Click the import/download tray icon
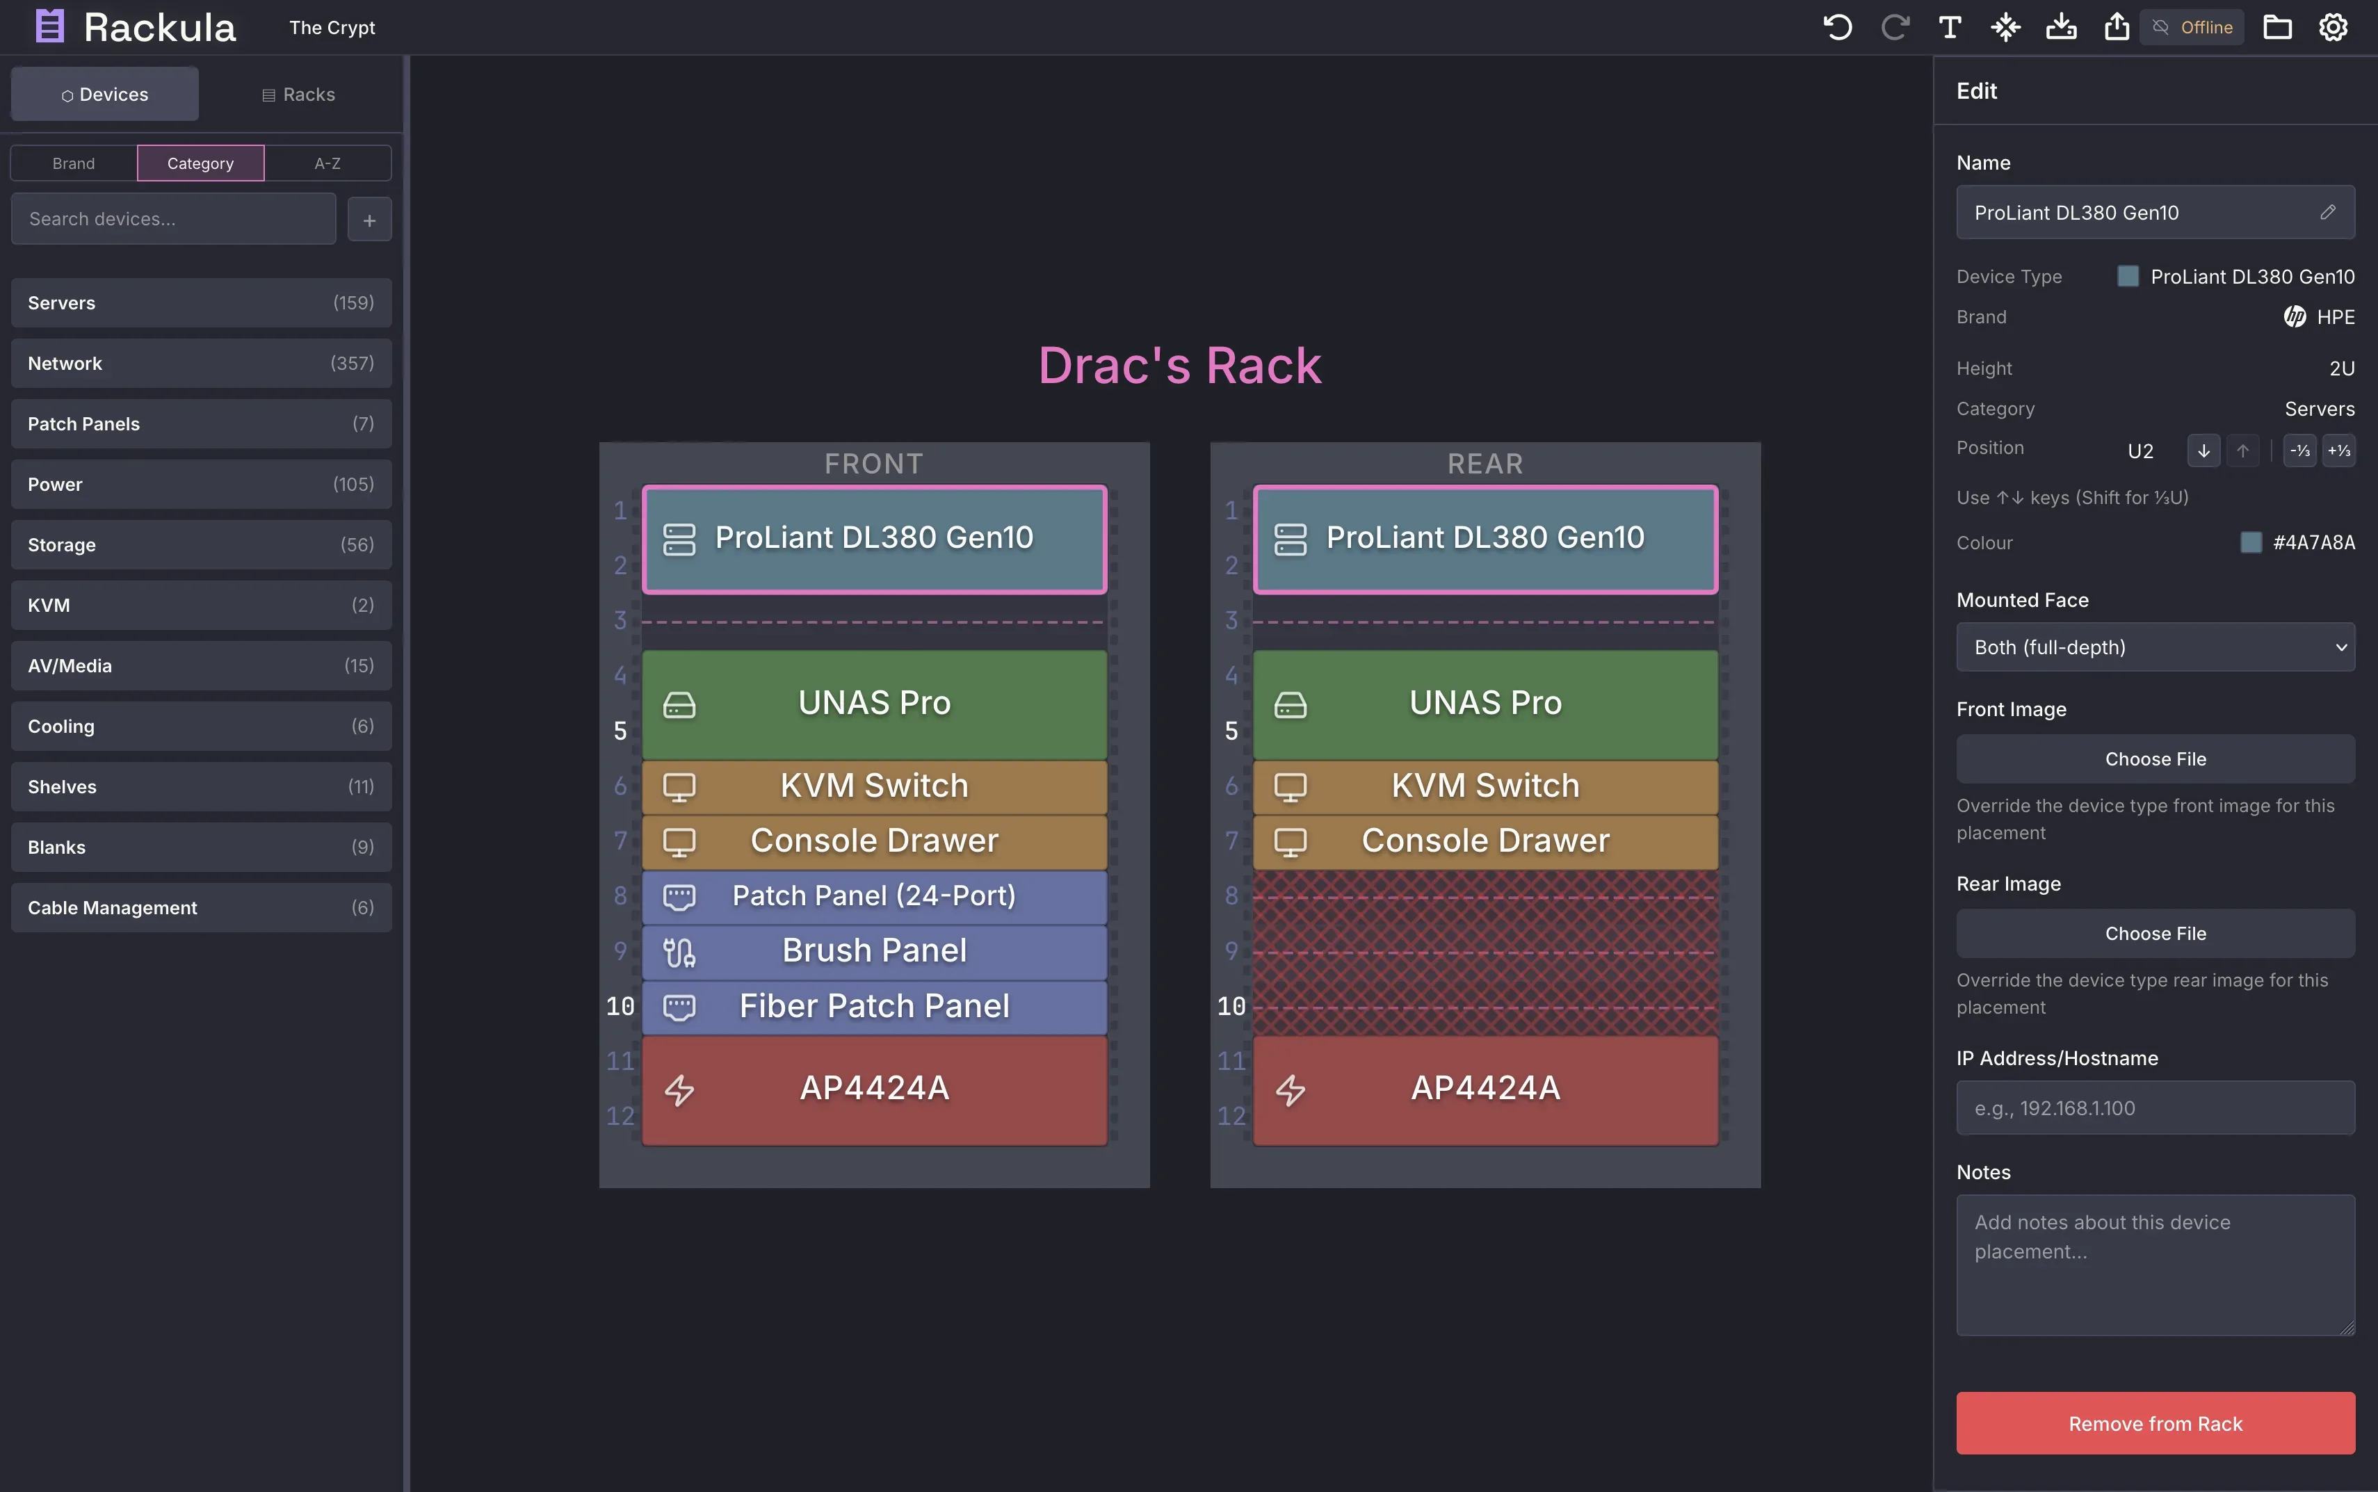This screenshot has width=2378, height=1492. tap(2061, 26)
